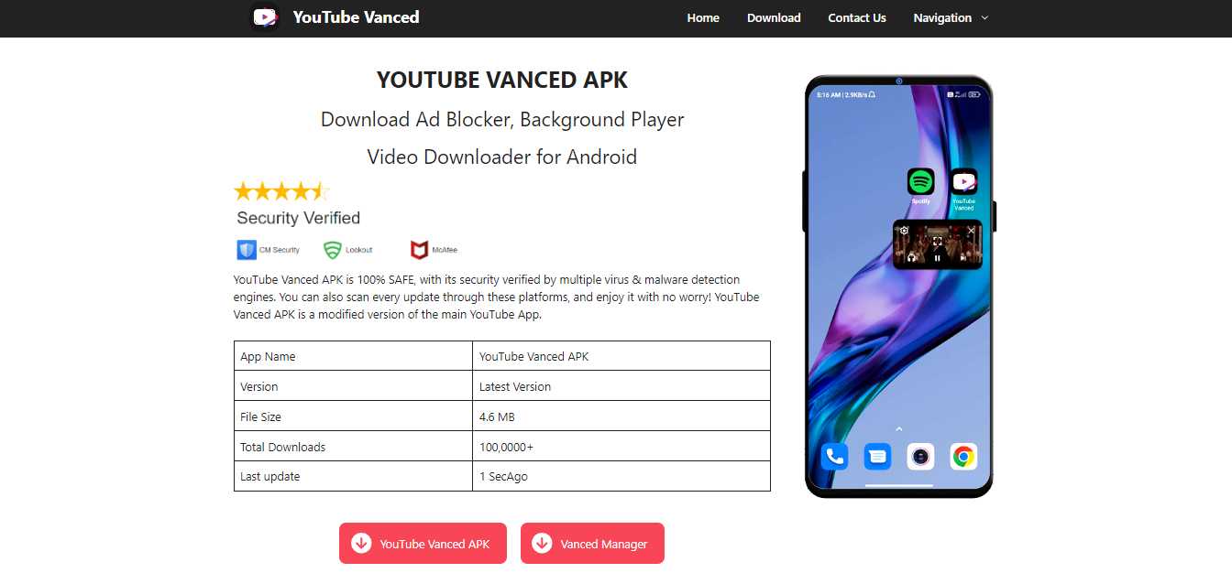The width and height of the screenshot is (1232, 573).
Task: Expand the Navigation dropdown menu
Action: coord(951,18)
